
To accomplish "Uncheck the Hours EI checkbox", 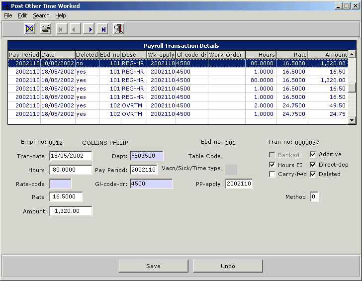I will [272, 165].
